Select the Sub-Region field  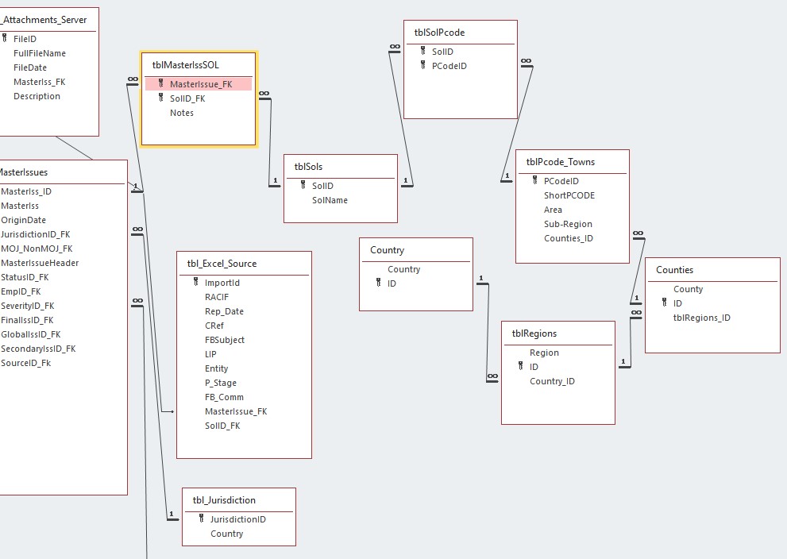coord(568,224)
